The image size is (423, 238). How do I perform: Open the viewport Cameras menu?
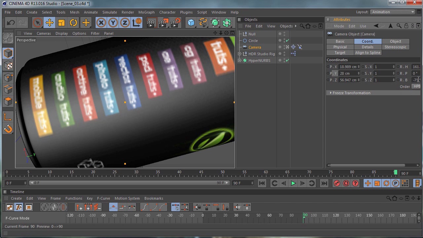pos(44,33)
